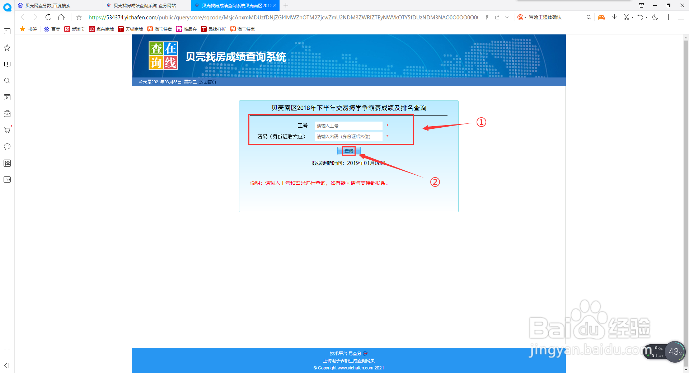The height and width of the screenshot is (373, 689).
Task: Click the forward navigation arrow
Action: point(35,17)
